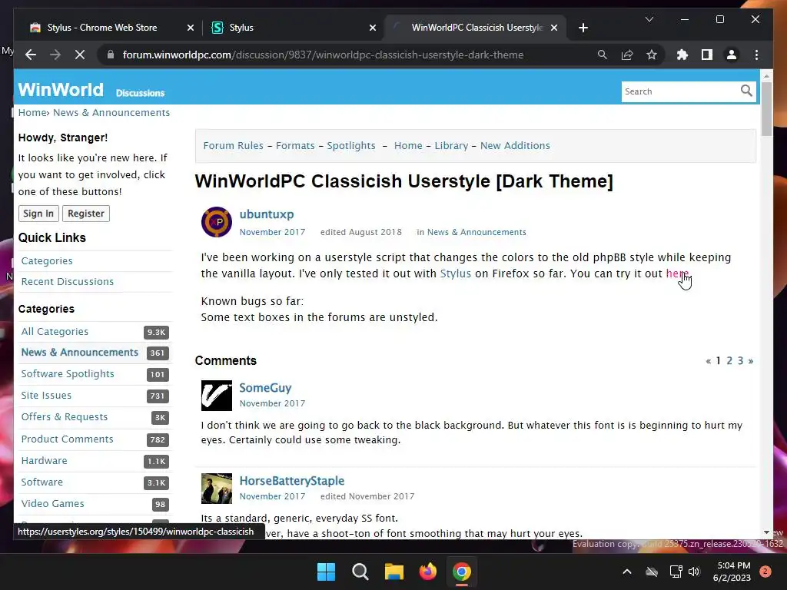
Task: Open Recent Discussions quick link
Action: click(x=68, y=281)
